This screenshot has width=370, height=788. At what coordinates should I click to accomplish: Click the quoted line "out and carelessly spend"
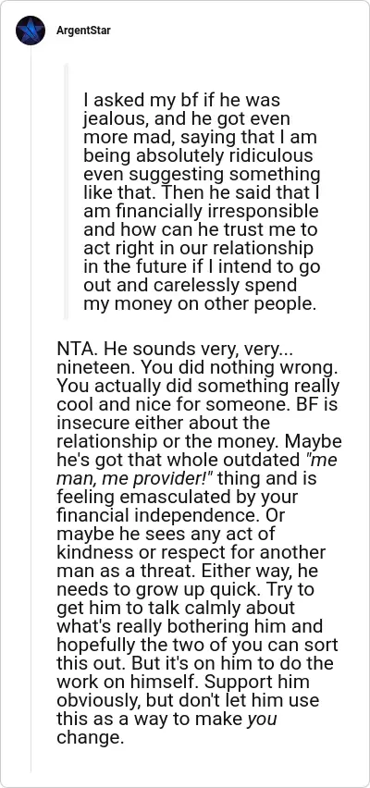point(190,286)
